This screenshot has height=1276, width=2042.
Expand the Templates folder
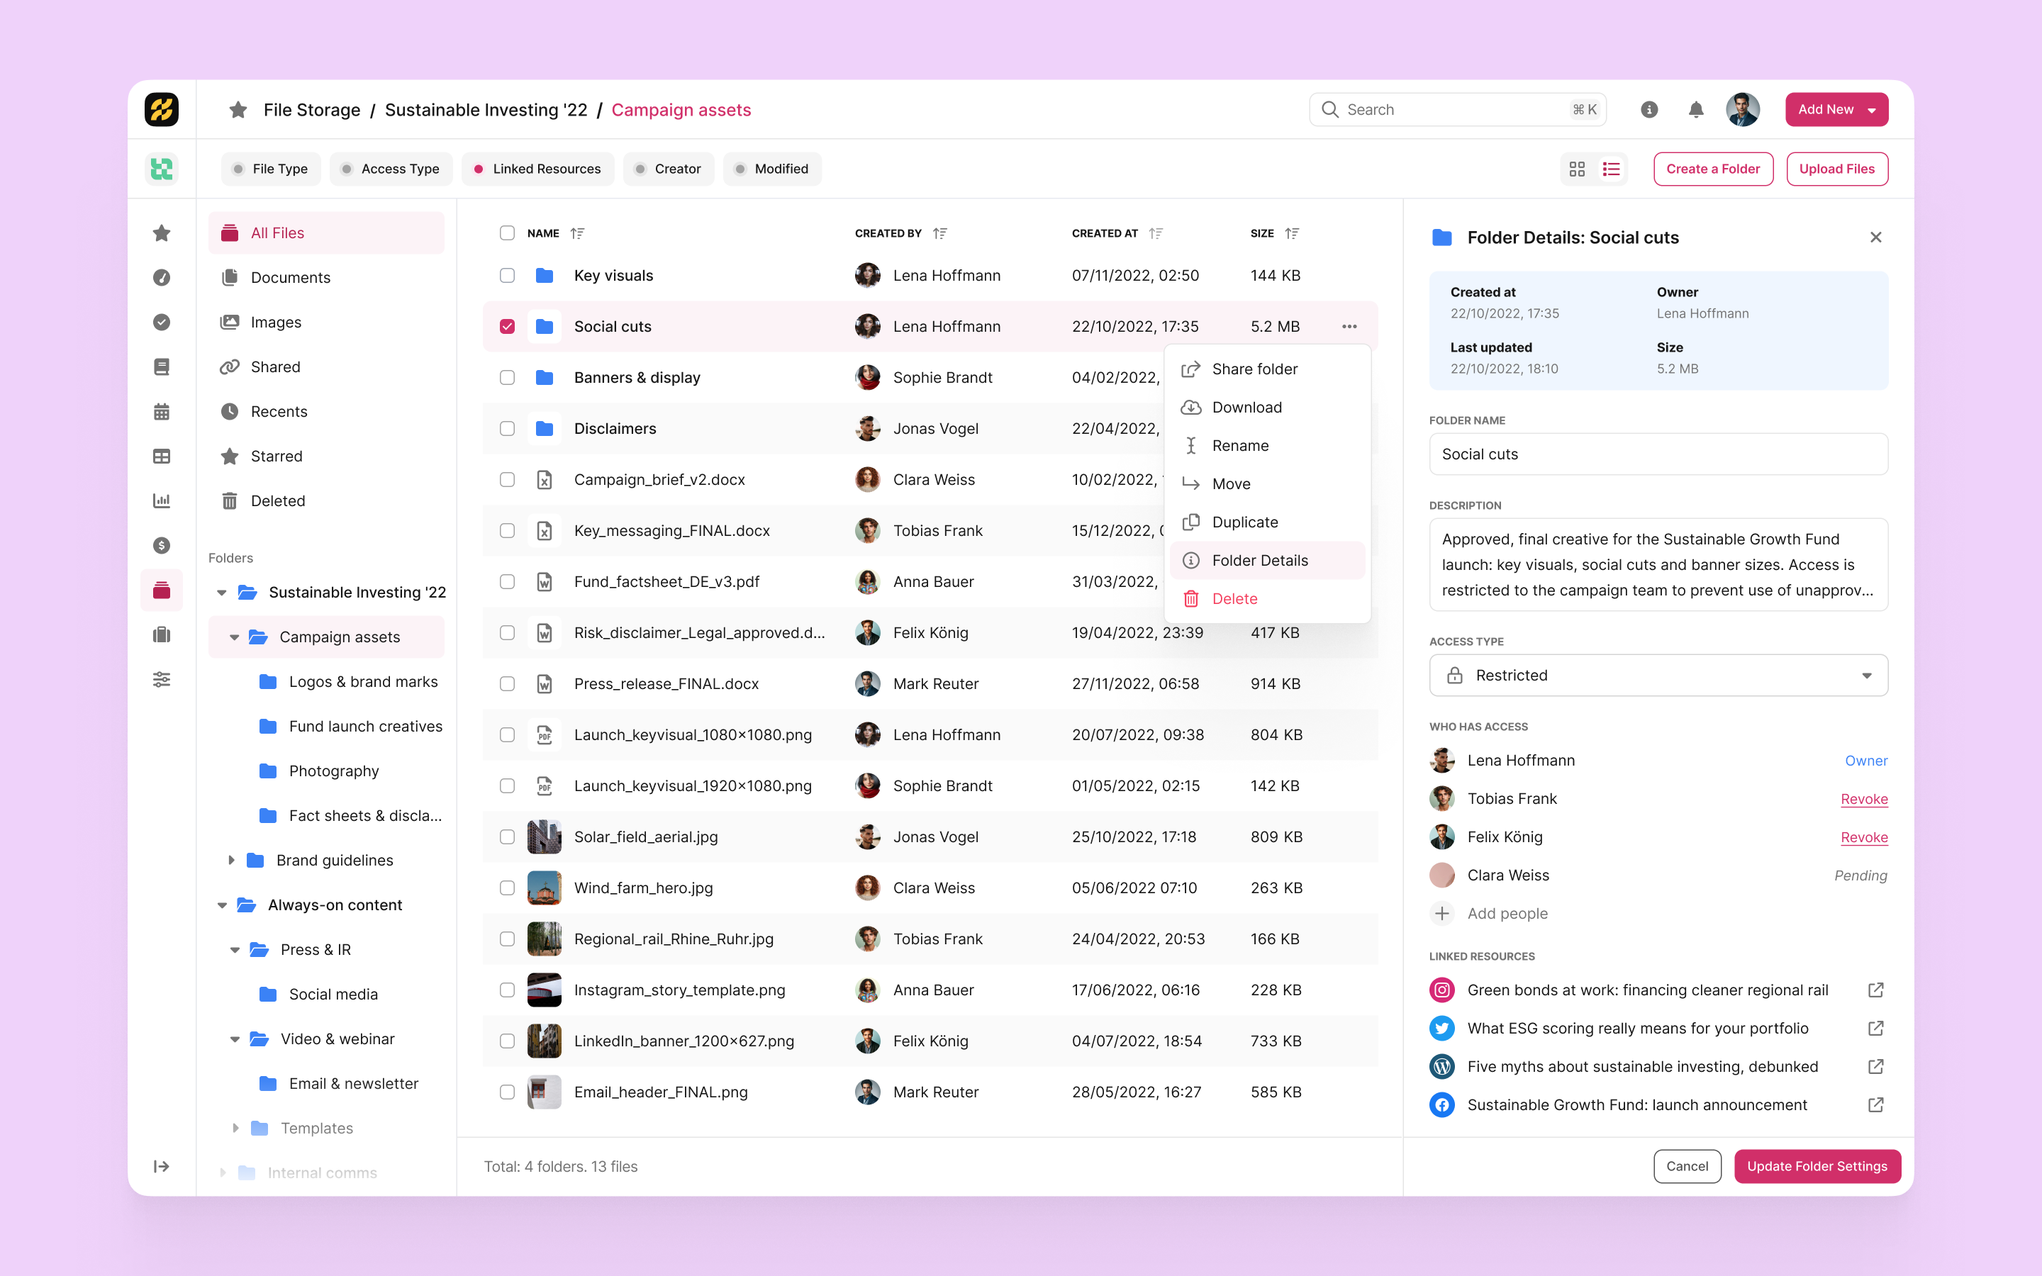(235, 1129)
